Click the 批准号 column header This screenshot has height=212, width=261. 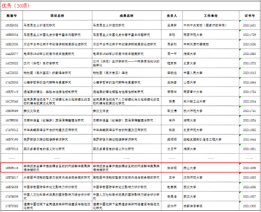point(11,14)
